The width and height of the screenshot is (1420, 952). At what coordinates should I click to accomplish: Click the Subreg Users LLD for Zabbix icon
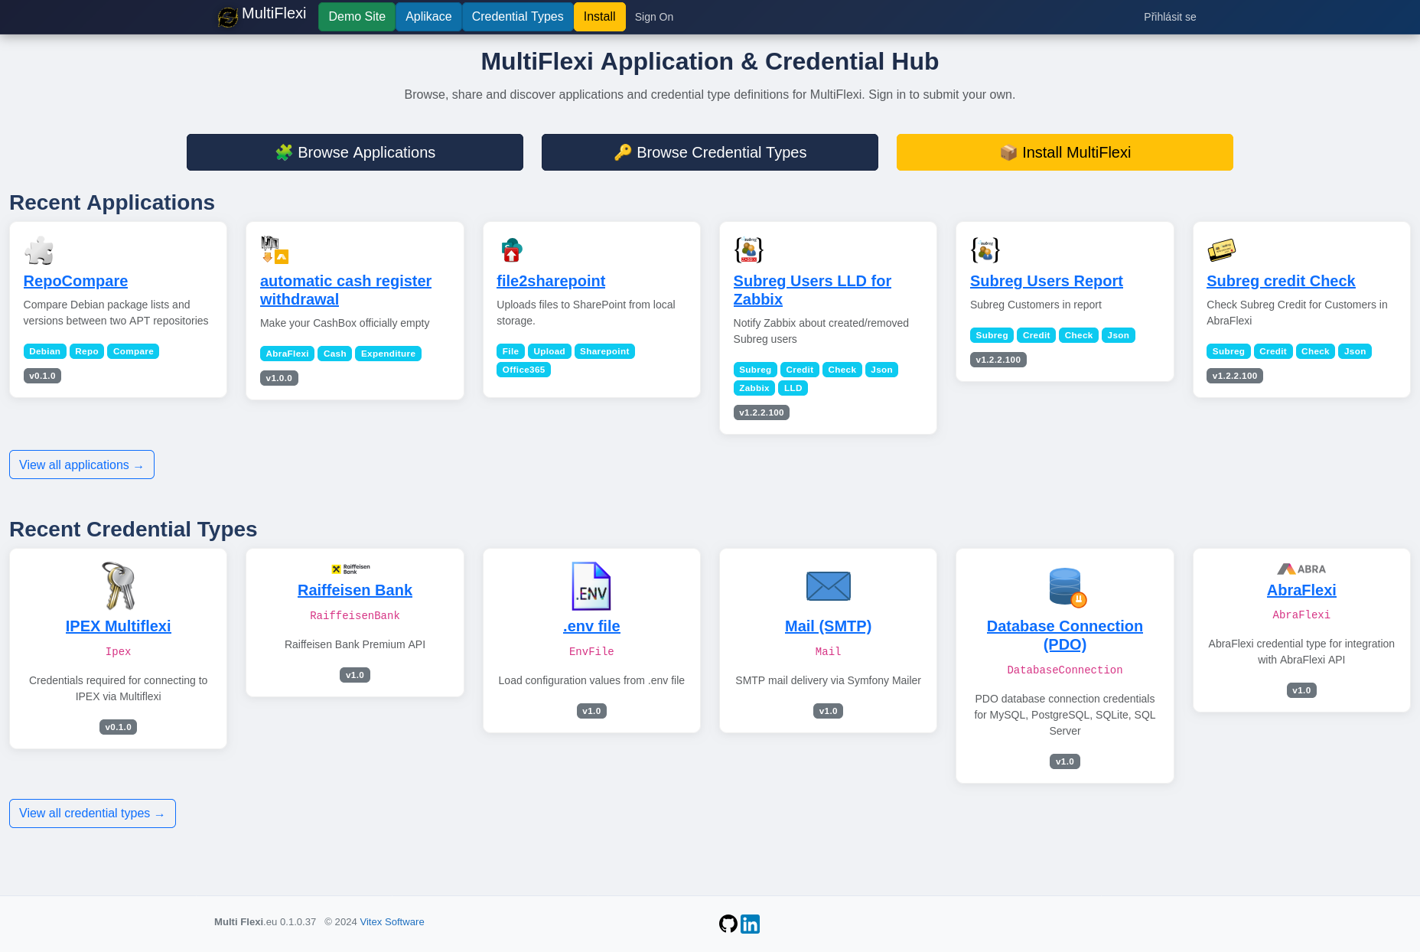point(748,250)
